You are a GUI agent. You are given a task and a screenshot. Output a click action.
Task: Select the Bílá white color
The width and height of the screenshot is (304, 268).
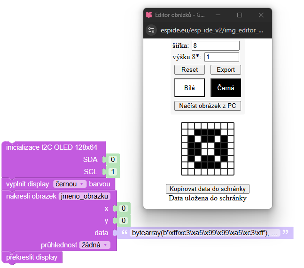click(189, 88)
